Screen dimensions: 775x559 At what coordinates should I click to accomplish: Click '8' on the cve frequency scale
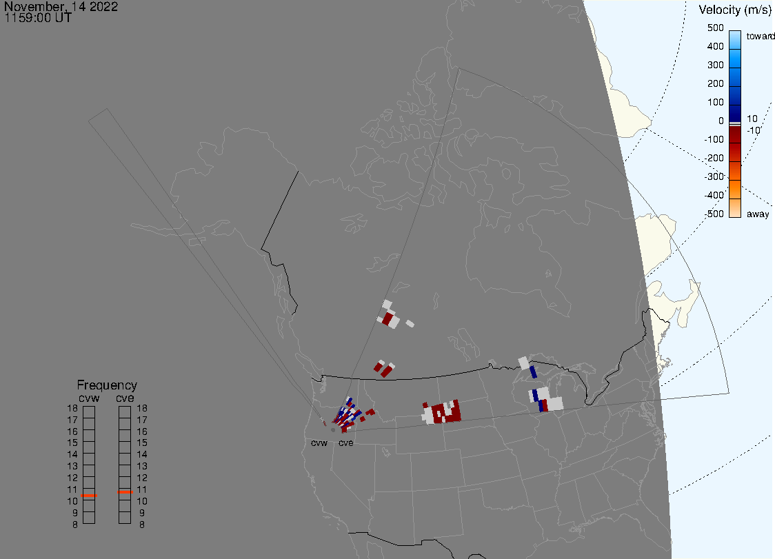142,525
